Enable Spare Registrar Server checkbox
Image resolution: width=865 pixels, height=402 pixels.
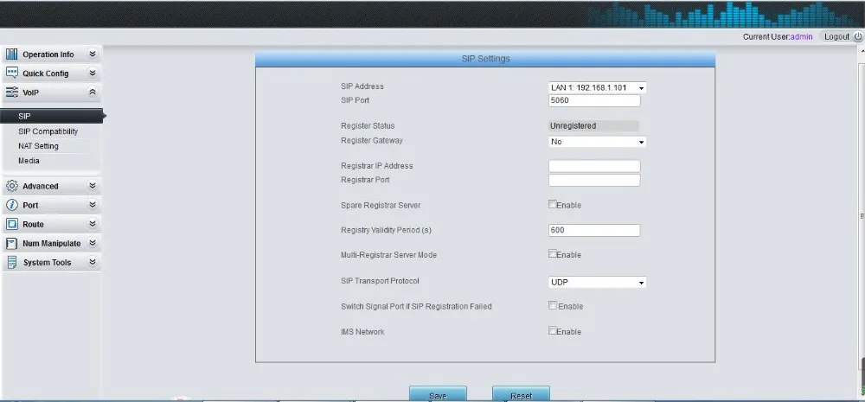552,204
